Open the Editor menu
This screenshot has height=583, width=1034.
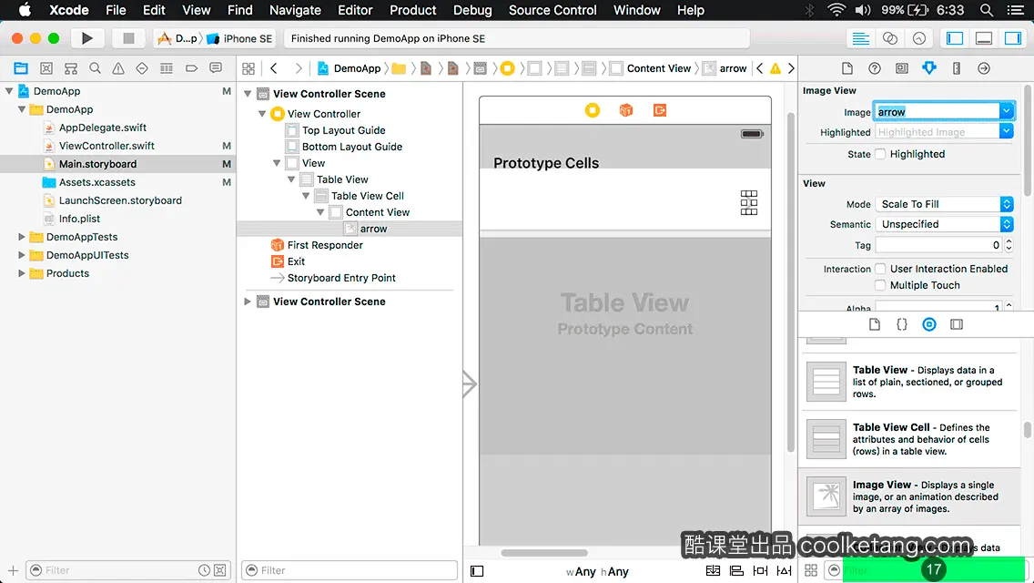(355, 10)
